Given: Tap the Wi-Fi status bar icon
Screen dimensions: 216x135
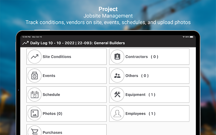Looking at the screenshot, I should click(184, 37).
